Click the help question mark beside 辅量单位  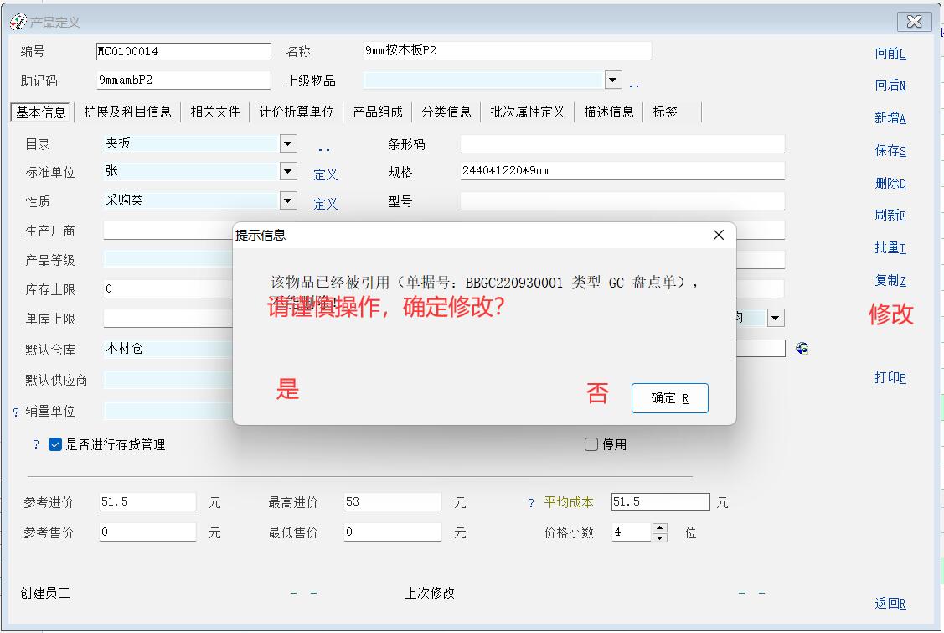15,412
